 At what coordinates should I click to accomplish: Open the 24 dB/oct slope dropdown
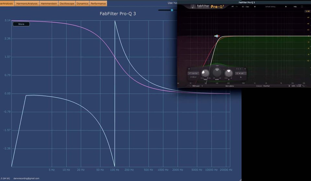pos(193,77)
